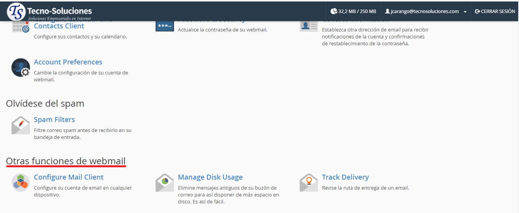The image size is (519, 213).
Task: Open the Account Preferences link
Action: pyautogui.click(x=68, y=62)
